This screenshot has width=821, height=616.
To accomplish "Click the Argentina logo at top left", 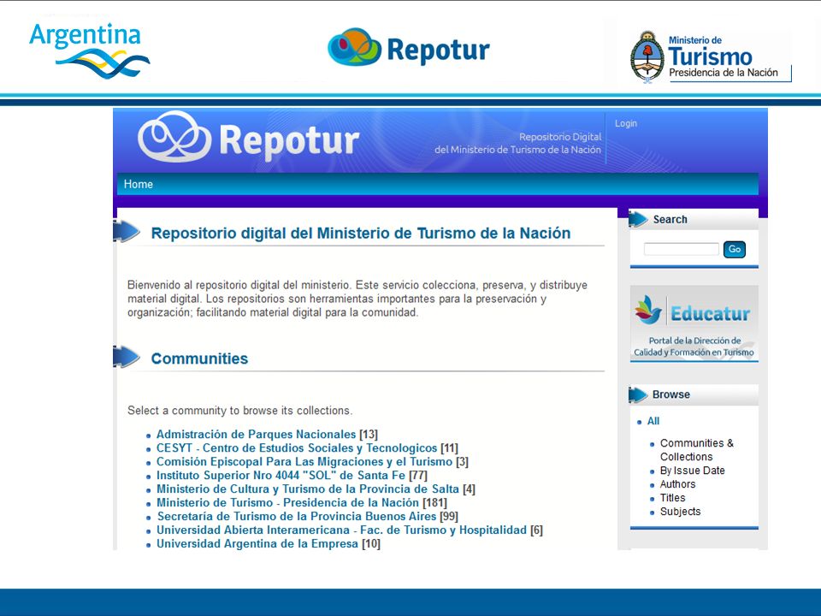I will [x=90, y=50].
